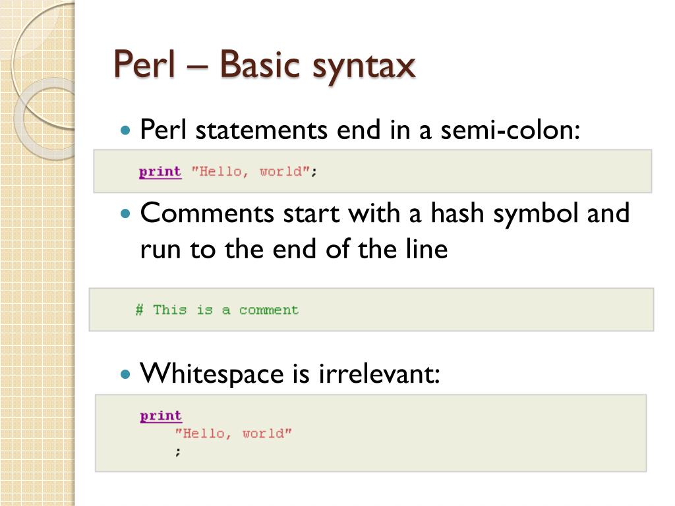
Task: Click the bullet dot before 'Whitespace'
Action: 125,374
